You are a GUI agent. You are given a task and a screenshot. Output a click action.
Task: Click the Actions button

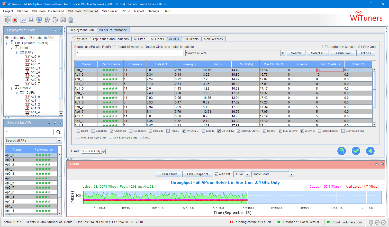(x=366, y=53)
